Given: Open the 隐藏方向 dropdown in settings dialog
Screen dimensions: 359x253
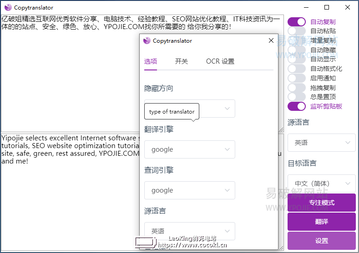Looking at the screenshot, I should click(190, 109).
